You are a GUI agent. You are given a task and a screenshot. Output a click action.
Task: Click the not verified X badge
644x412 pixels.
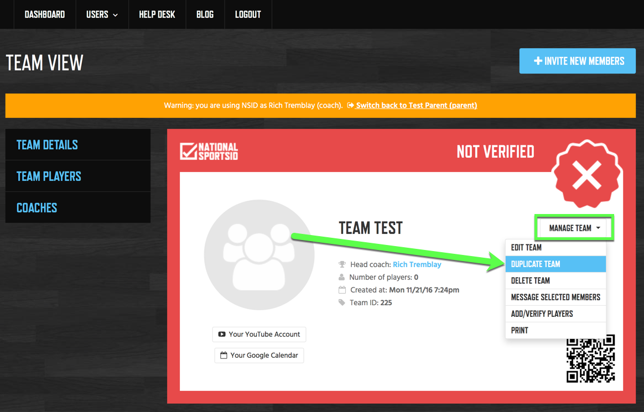tap(587, 174)
